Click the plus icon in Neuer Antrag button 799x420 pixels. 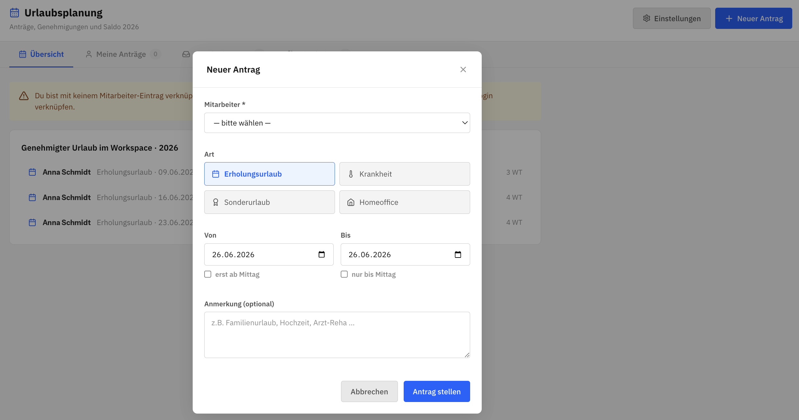(729, 18)
